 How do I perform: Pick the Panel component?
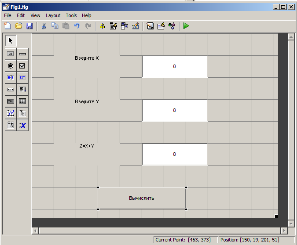pyautogui.click(x=22, y=113)
